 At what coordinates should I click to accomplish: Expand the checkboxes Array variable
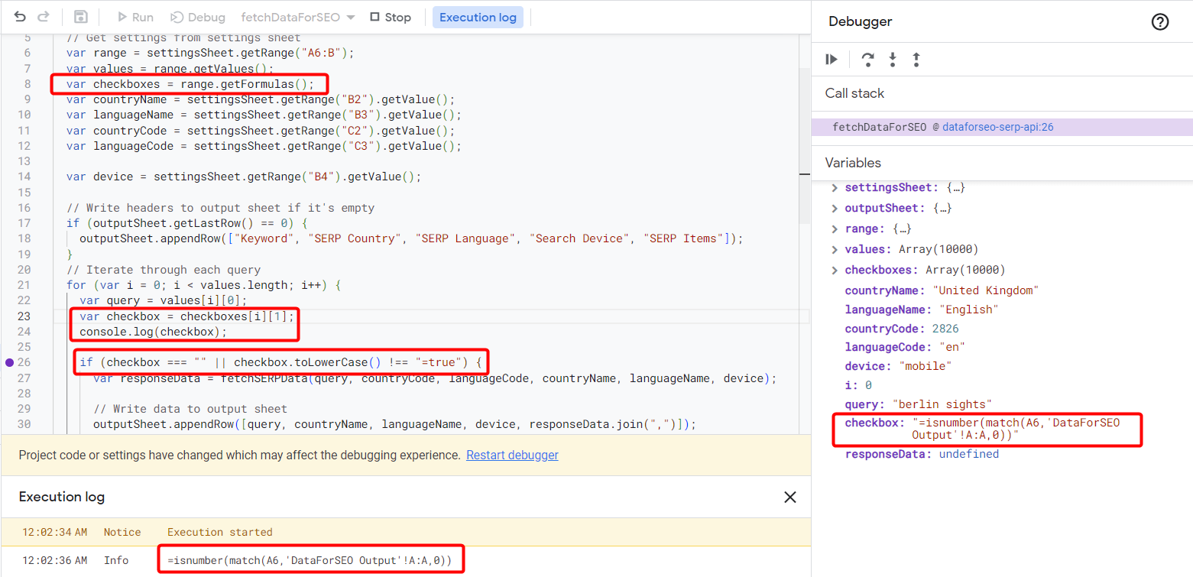click(835, 271)
